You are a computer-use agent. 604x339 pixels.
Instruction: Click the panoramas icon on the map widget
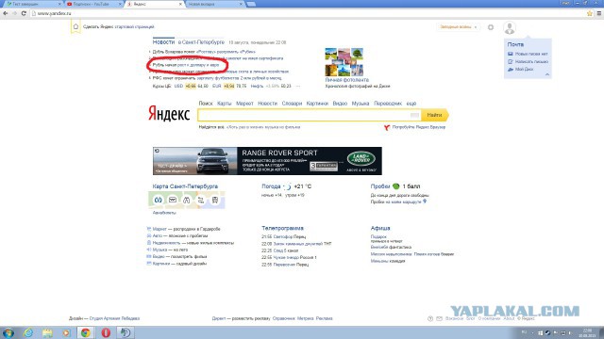pos(187,200)
